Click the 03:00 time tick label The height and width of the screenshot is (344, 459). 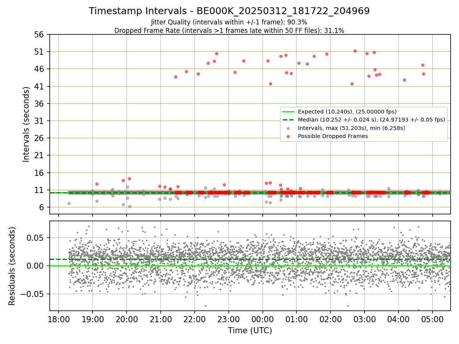click(365, 319)
